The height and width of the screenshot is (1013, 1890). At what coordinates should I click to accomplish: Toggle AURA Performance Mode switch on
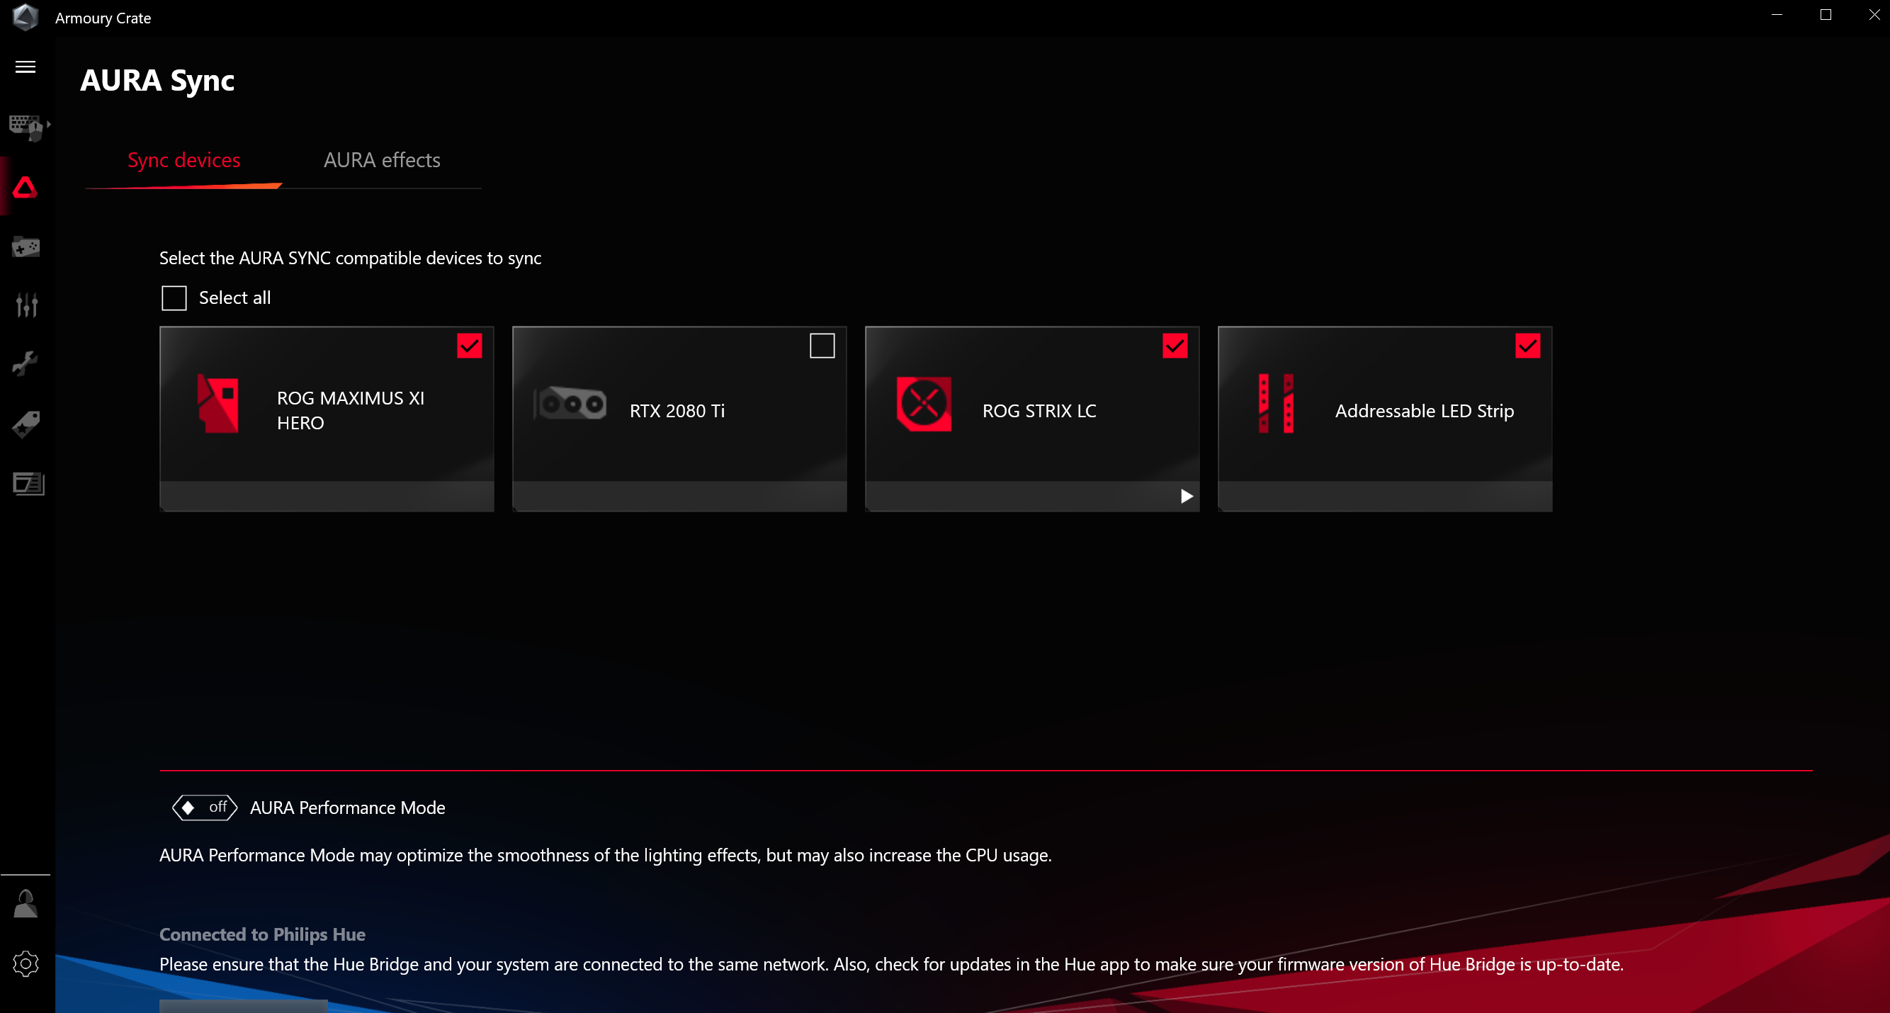[x=205, y=808]
